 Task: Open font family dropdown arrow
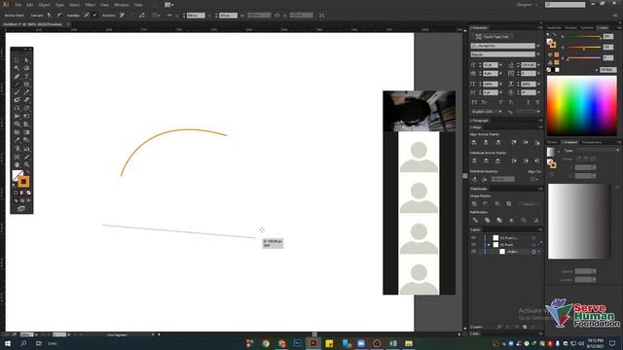(538, 46)
